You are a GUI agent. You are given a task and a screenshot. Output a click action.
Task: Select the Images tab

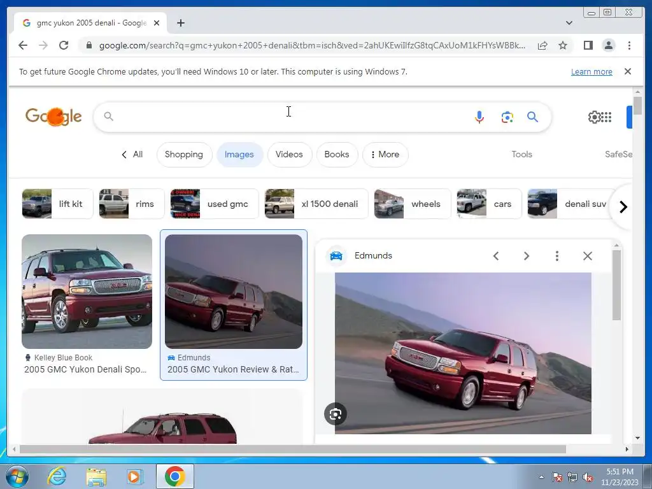pyautogui.click(x=239, y=154)
